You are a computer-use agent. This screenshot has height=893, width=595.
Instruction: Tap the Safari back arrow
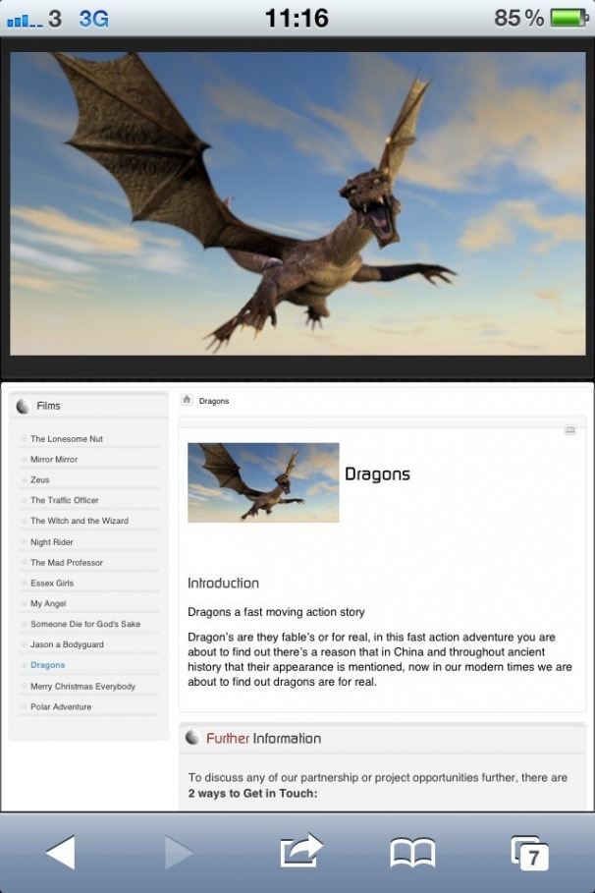click(61, 852)
